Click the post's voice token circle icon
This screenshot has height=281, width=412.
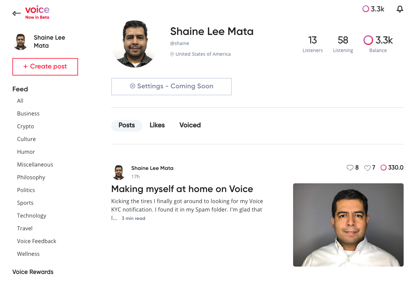384,168
